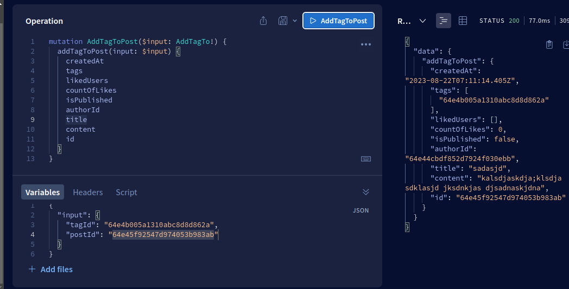Click the save operation disk icon
The height and width of the screenshot is (289, 569).
[283, 21]
